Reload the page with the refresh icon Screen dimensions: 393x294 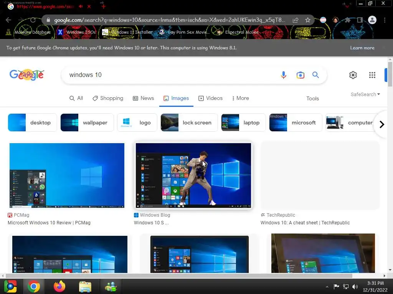[33, 20]
